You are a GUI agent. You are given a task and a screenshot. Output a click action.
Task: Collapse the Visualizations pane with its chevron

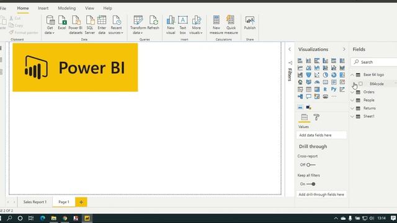(x=344, y=50)
